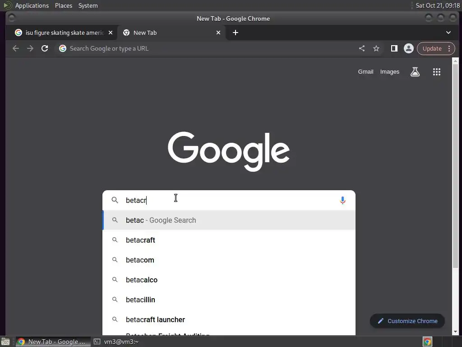This screenshot has width=462, height=347.
Task: Click pencil icon on Customize Chrome
Action: coord(381,321)
